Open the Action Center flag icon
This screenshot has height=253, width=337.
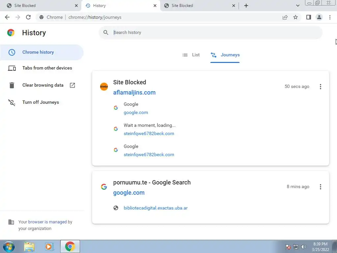tap(288, 247)
